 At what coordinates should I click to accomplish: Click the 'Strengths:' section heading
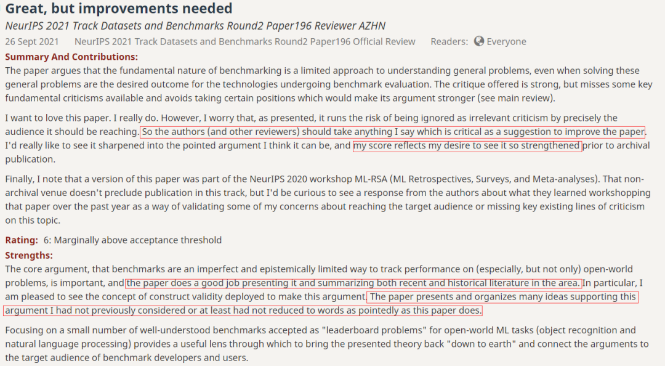(29, 255)
